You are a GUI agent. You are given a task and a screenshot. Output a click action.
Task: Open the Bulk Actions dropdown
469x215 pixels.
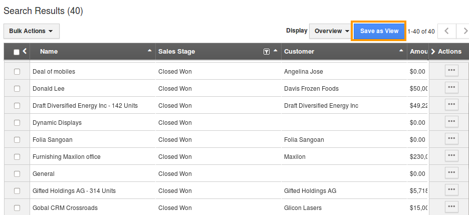(x=31, y=31)
